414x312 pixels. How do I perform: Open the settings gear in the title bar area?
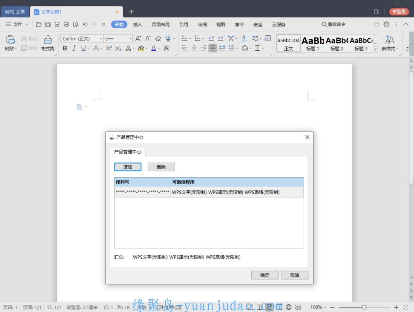[386, 24]
